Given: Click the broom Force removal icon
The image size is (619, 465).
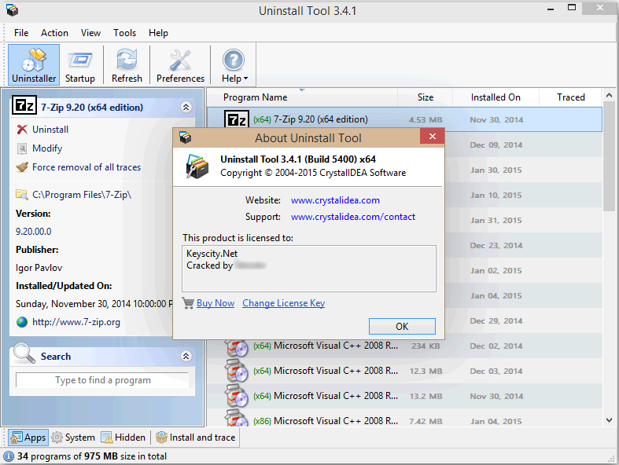Looking at the screenshot, I should pos(22,167).
